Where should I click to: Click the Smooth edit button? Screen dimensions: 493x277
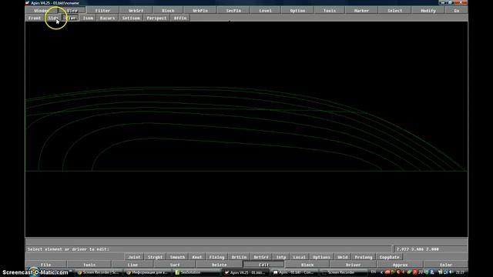177,257
